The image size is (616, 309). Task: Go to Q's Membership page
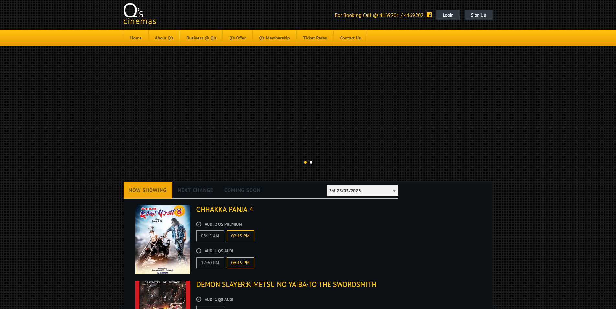[274, 38]
